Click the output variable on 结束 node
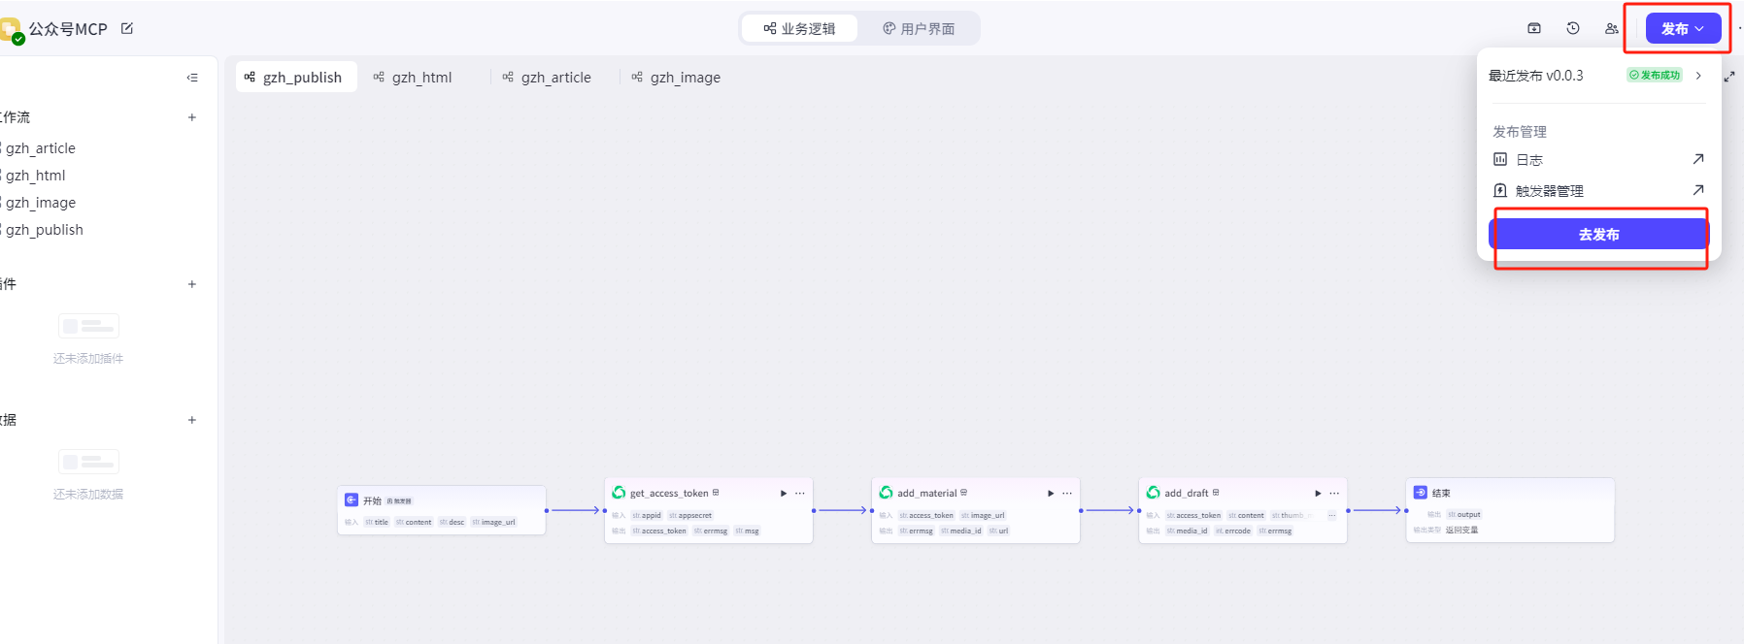Image resolution: width=1744 pixels, height=644 pixels. pos(1464,515)
